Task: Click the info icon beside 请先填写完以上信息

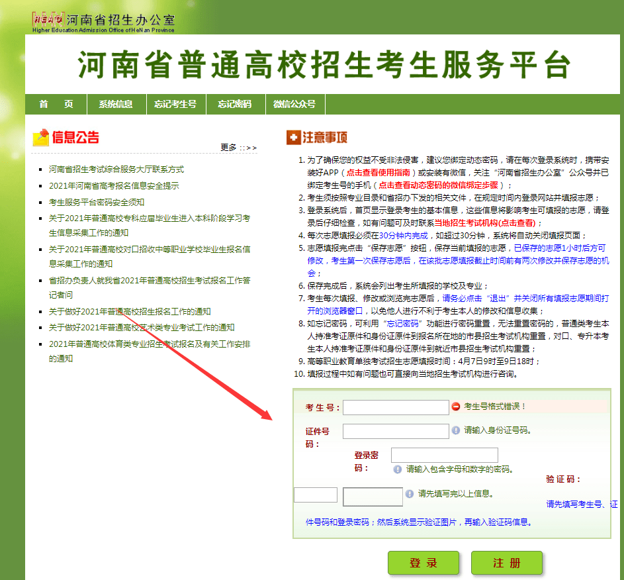Action: tap(410, 494)
